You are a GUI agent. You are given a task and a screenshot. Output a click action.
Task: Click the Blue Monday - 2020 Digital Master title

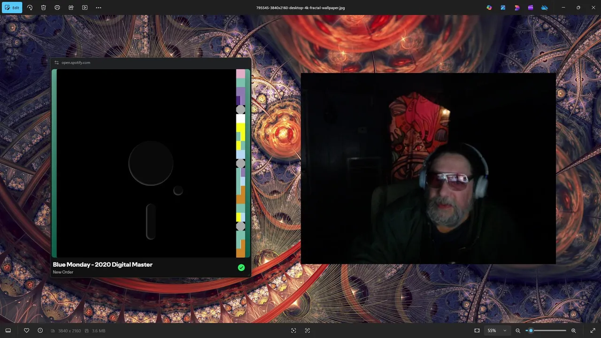(102, 264)
